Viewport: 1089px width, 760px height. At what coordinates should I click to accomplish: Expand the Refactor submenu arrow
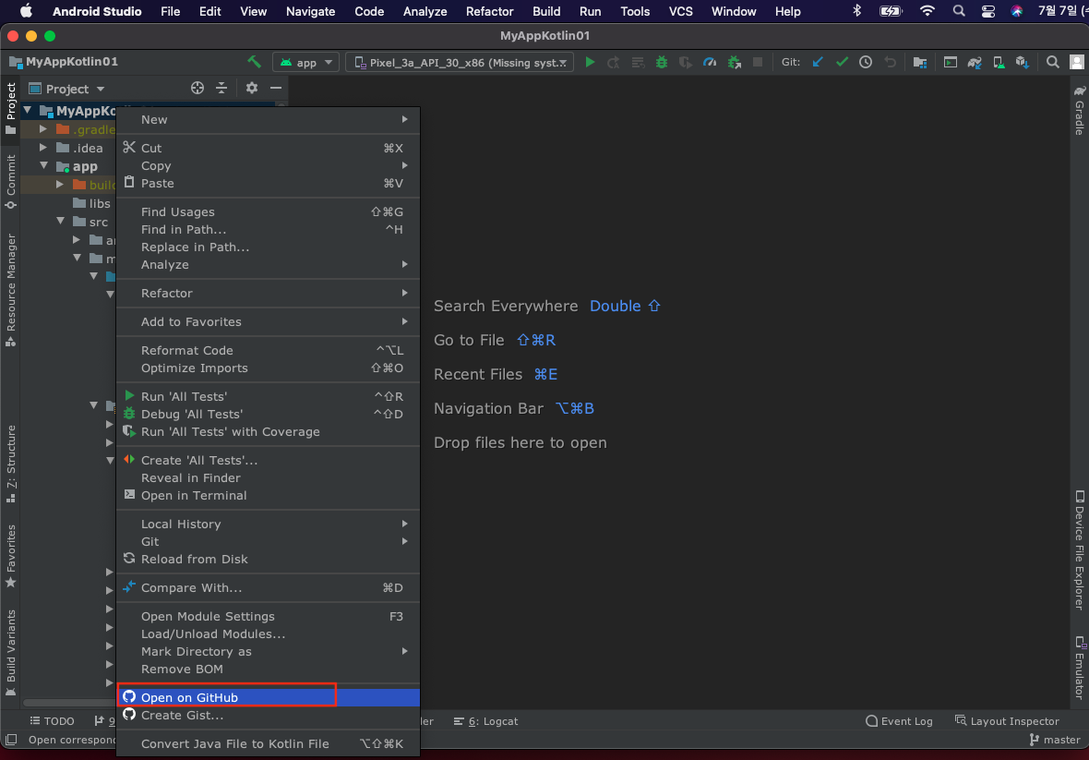tap(404, 293)
